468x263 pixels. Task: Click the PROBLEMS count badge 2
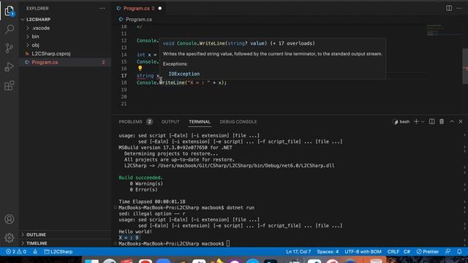[x=149, y=122]
